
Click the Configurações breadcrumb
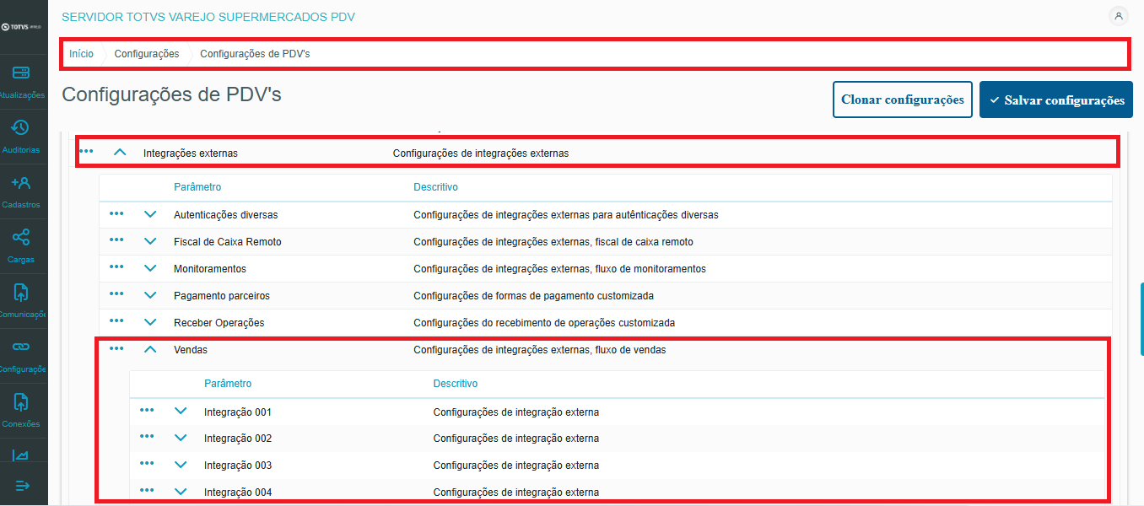pyautogui.click(x=147, y=53)
